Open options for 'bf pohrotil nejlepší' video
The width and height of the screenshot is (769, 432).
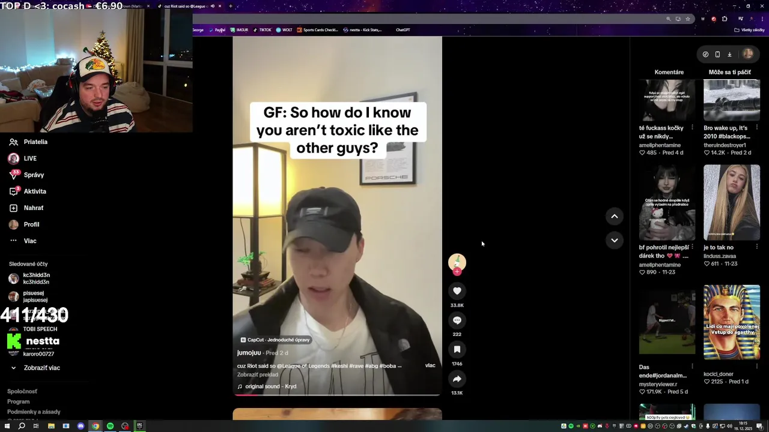coord(692,247)
